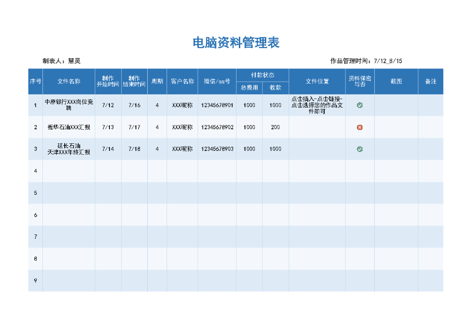Click row number 5 in 序号 column
472x334 pixels.
(x=35, y=193)
